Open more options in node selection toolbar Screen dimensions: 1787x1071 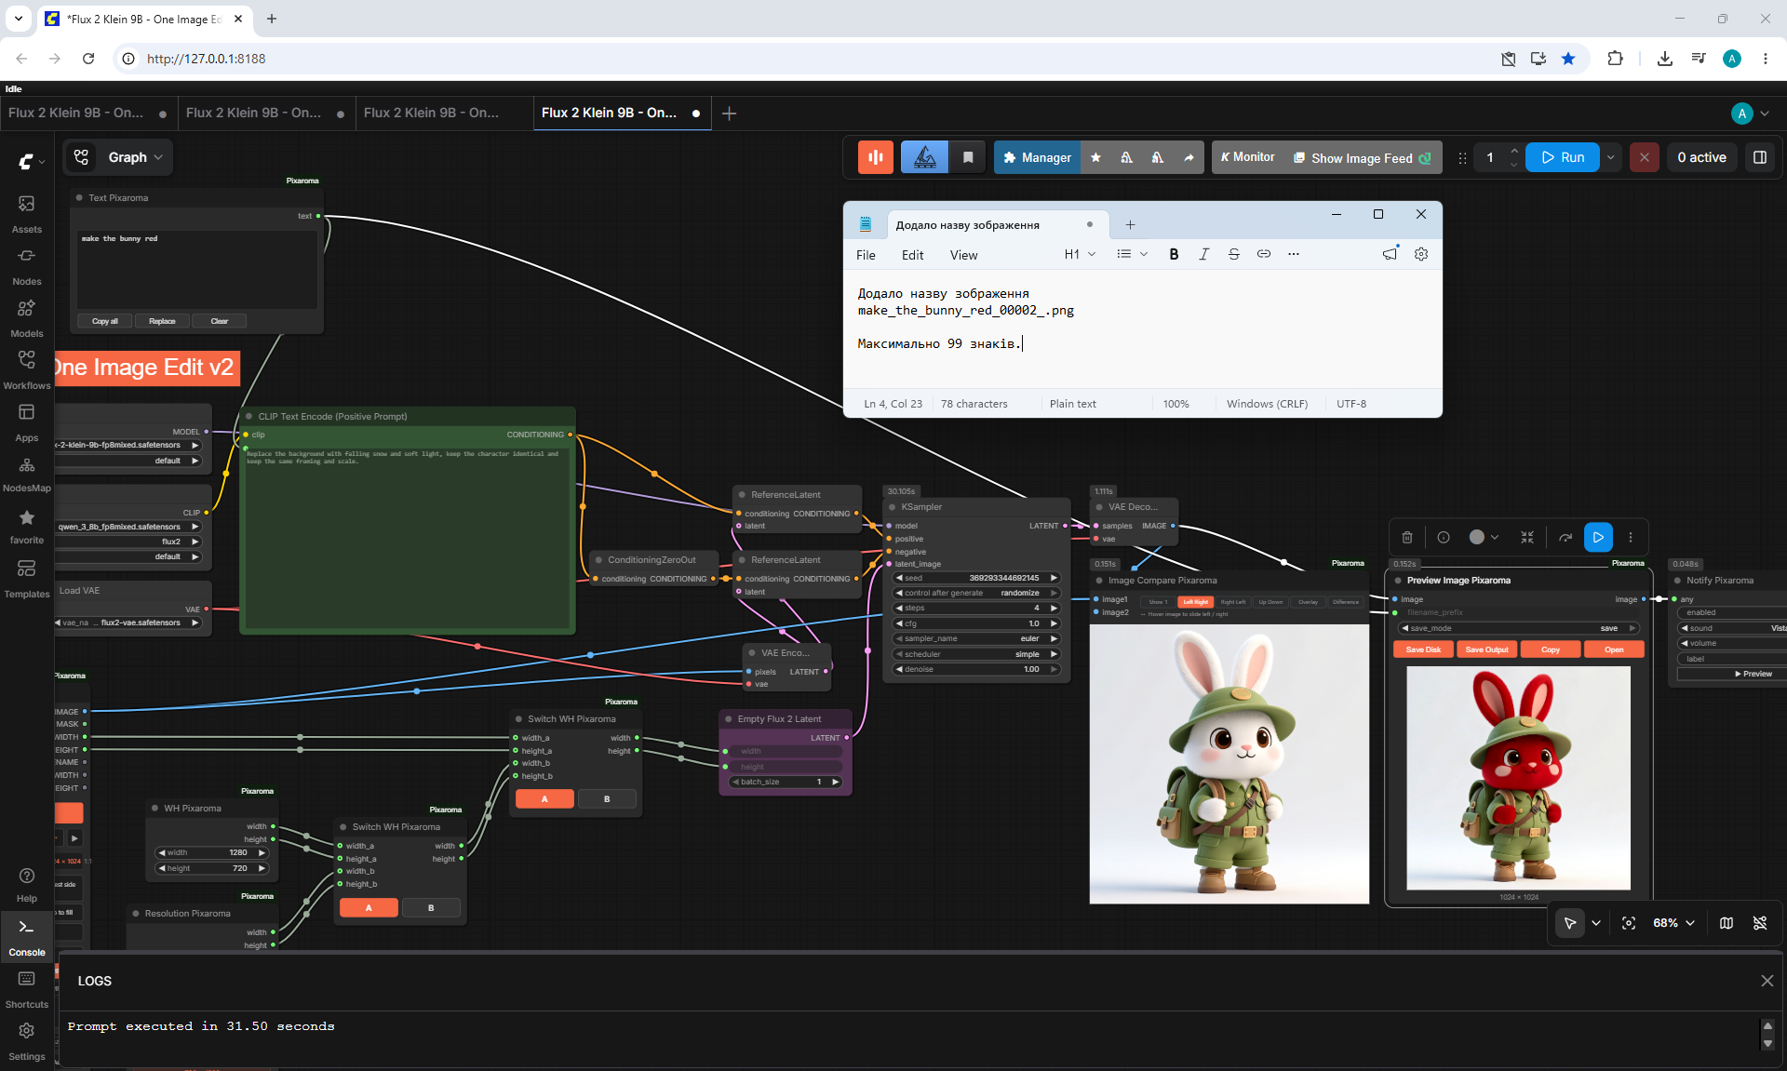click(1631, 537)
